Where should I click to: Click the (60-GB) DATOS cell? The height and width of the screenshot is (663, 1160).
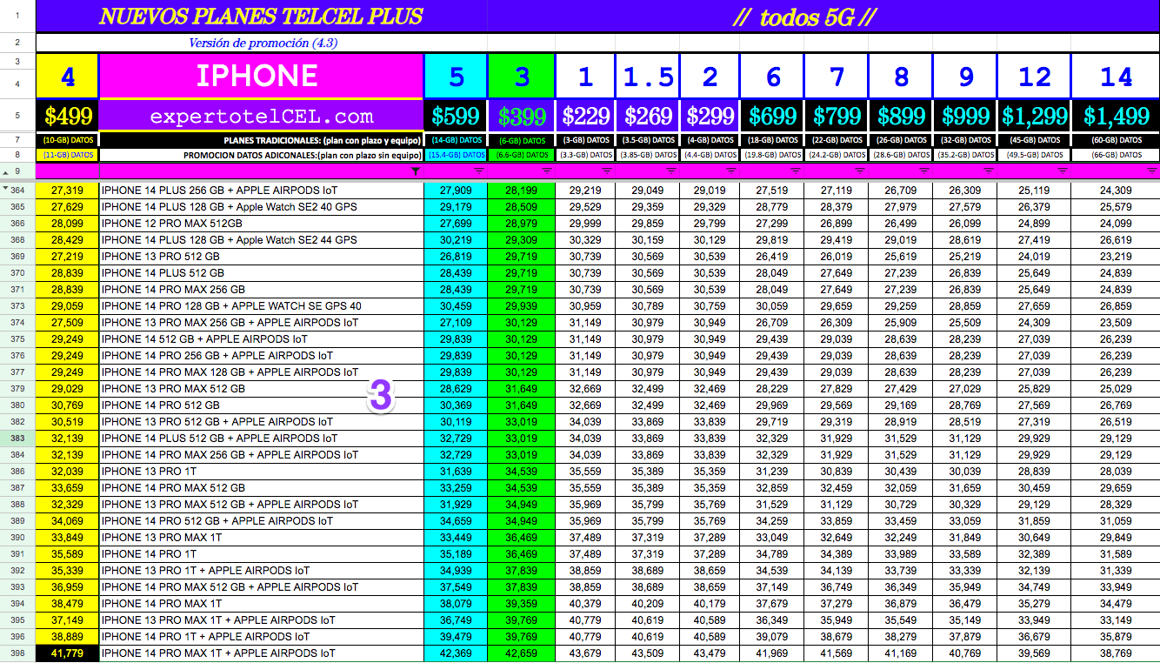[x=1116, y=140]
